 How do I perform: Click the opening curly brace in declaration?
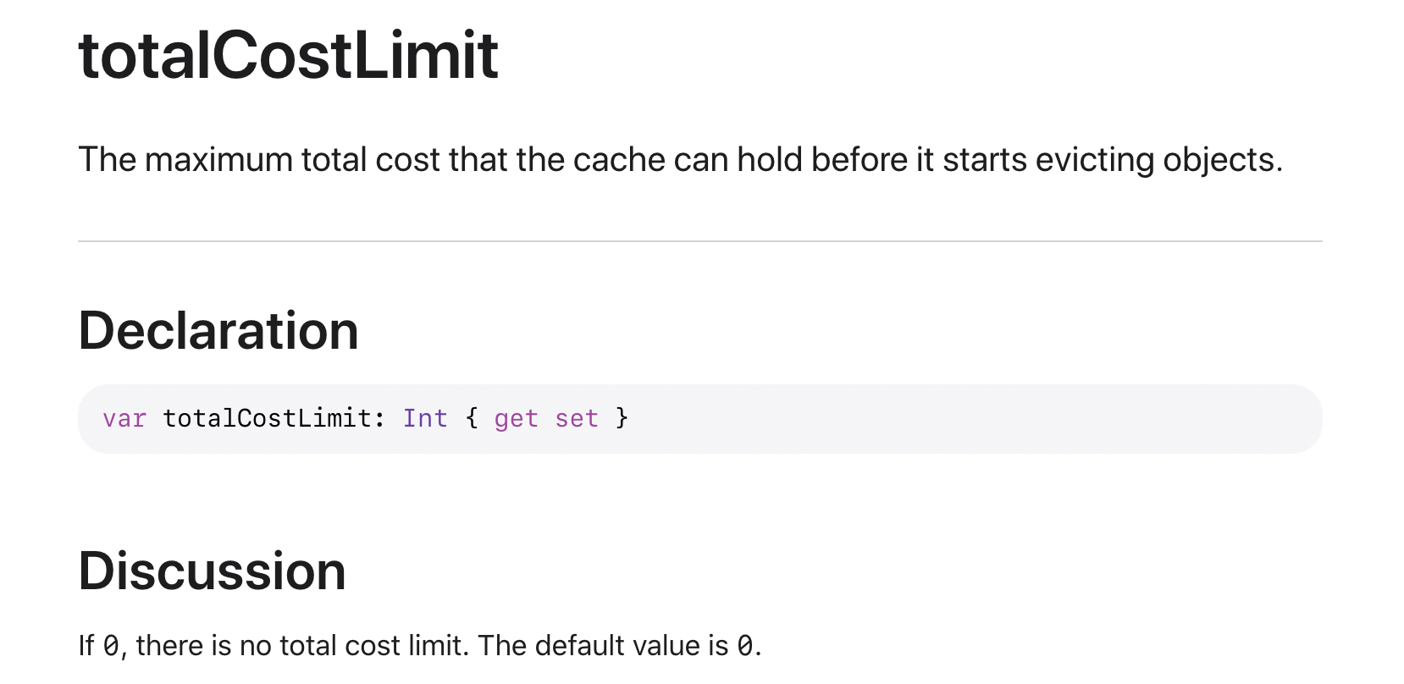coord(472,418)
